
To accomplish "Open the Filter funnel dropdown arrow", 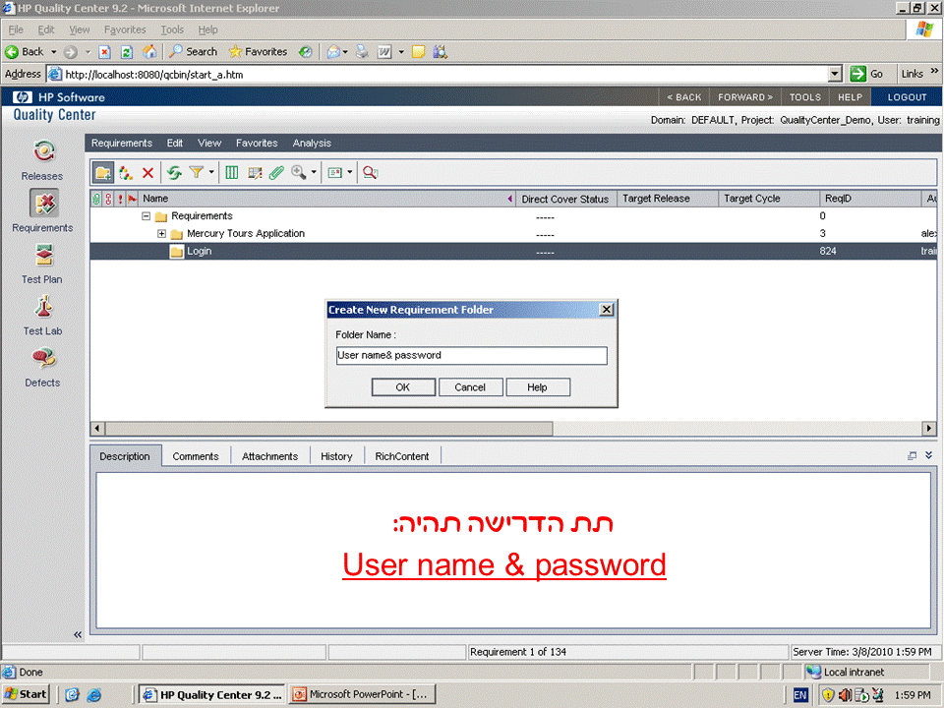I will point(211,173).
